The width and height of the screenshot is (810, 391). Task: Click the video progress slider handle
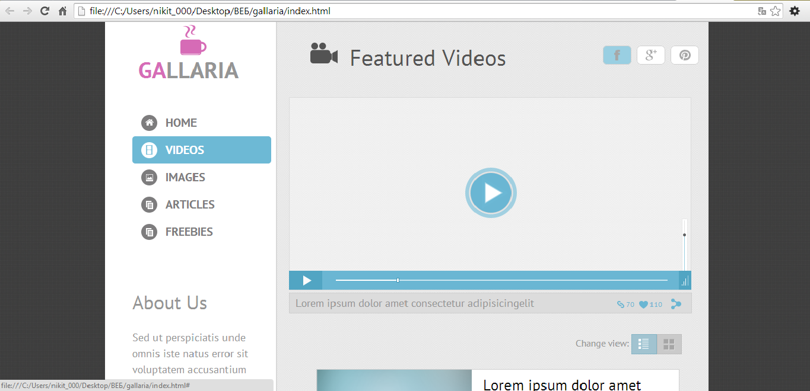(x=398, y=280)
